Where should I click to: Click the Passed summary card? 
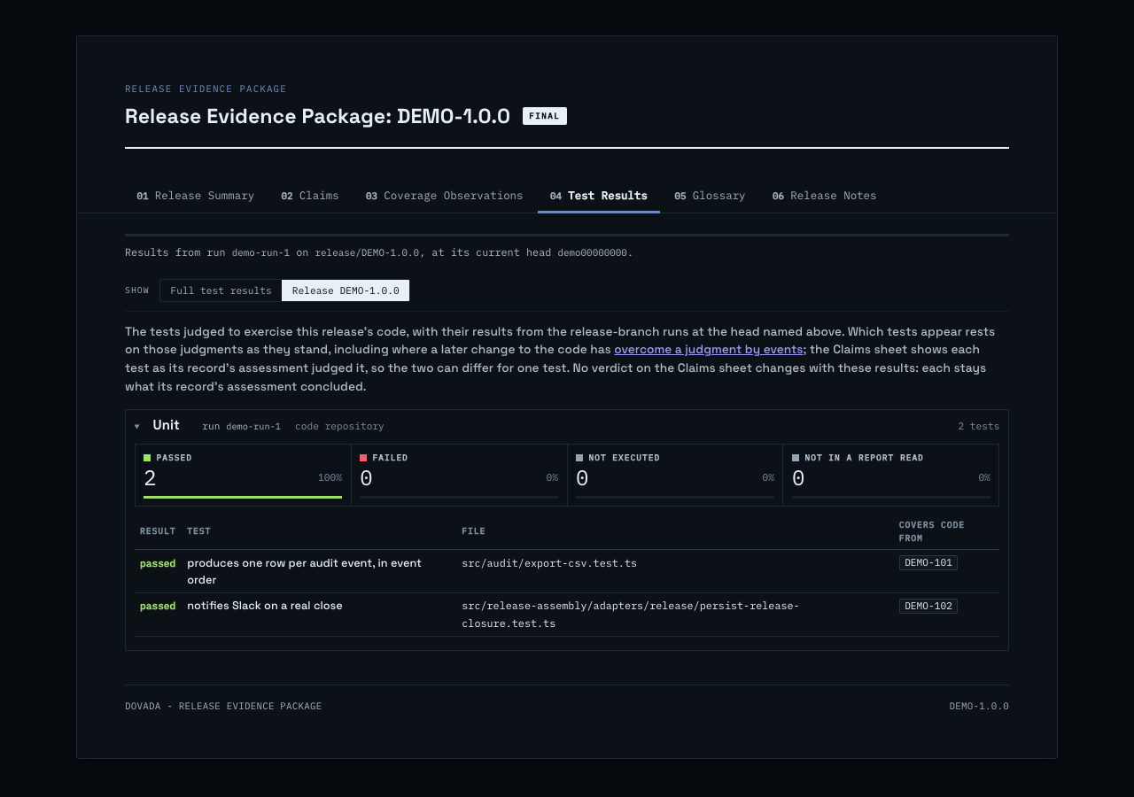tap(243, 475)
